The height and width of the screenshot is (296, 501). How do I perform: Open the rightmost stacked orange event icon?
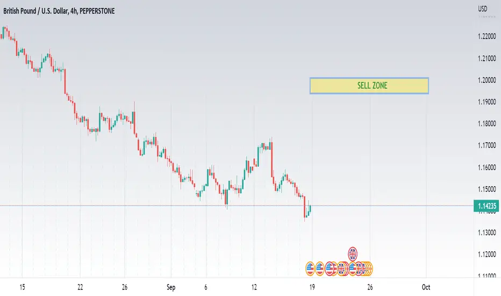coord(371,269)
